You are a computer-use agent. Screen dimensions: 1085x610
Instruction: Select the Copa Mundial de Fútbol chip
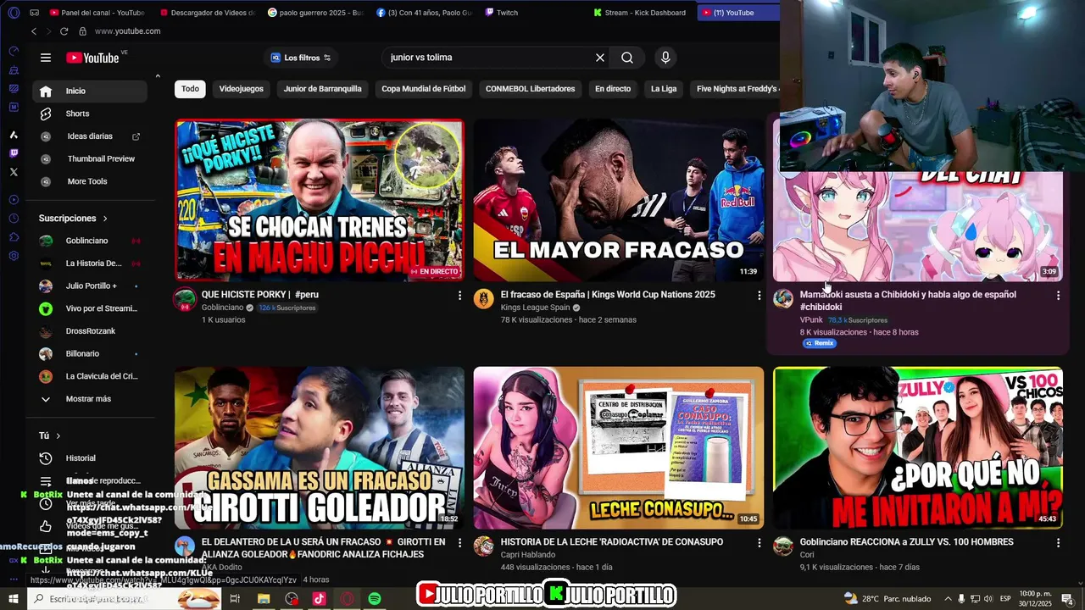423,89
